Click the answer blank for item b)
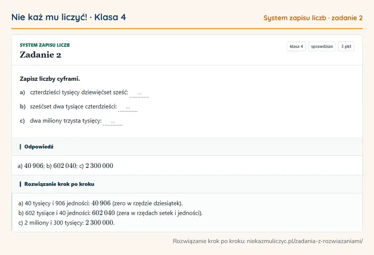This screenshot has width=374, height=255. [127, 108]
